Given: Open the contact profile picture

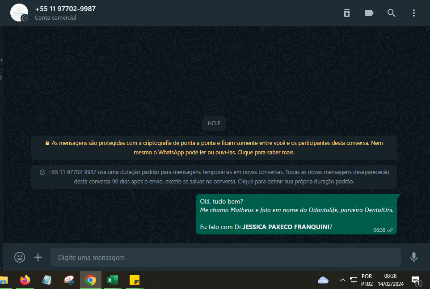Looking at the screenshot, I should (x=19, y=13).
